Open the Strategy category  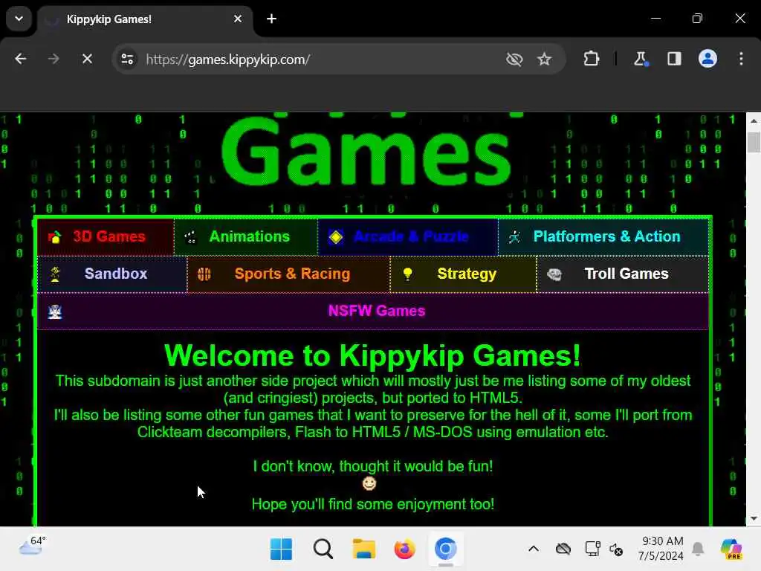point(464,274)
